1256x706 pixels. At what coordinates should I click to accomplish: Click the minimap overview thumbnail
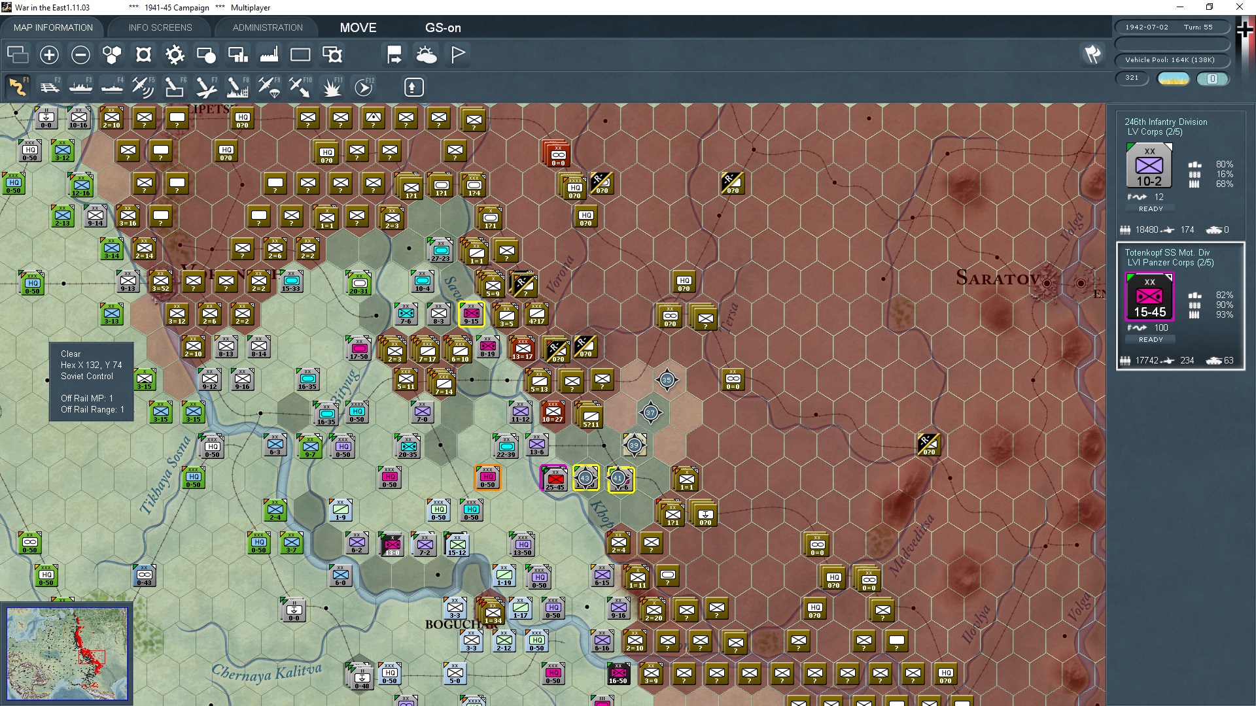pos(67,654)
